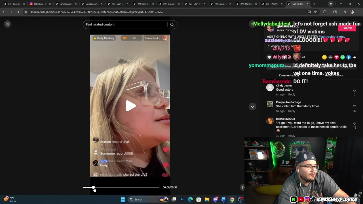
Task: Open the Windows Start menu
Action: (123, 199)
